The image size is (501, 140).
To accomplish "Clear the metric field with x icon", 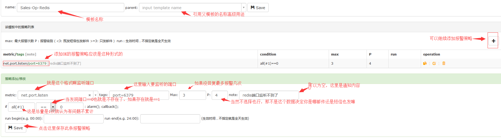I will pyautogui.click(x=90, y=95).
